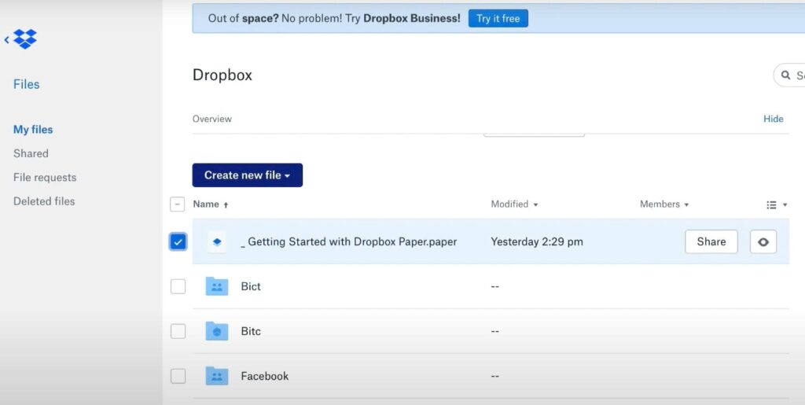The width and height of the screenshot is (805, 405).
Task: Sort by the Name column header
Action: [211, 204]
